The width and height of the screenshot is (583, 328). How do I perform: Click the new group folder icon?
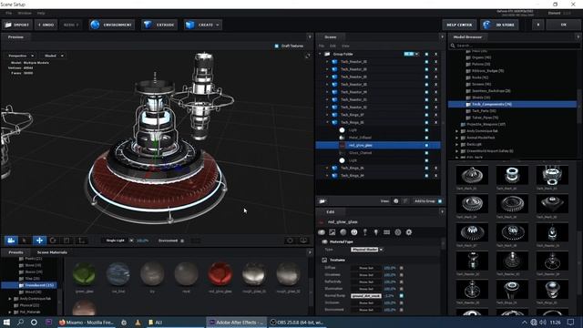coord(322,201)
